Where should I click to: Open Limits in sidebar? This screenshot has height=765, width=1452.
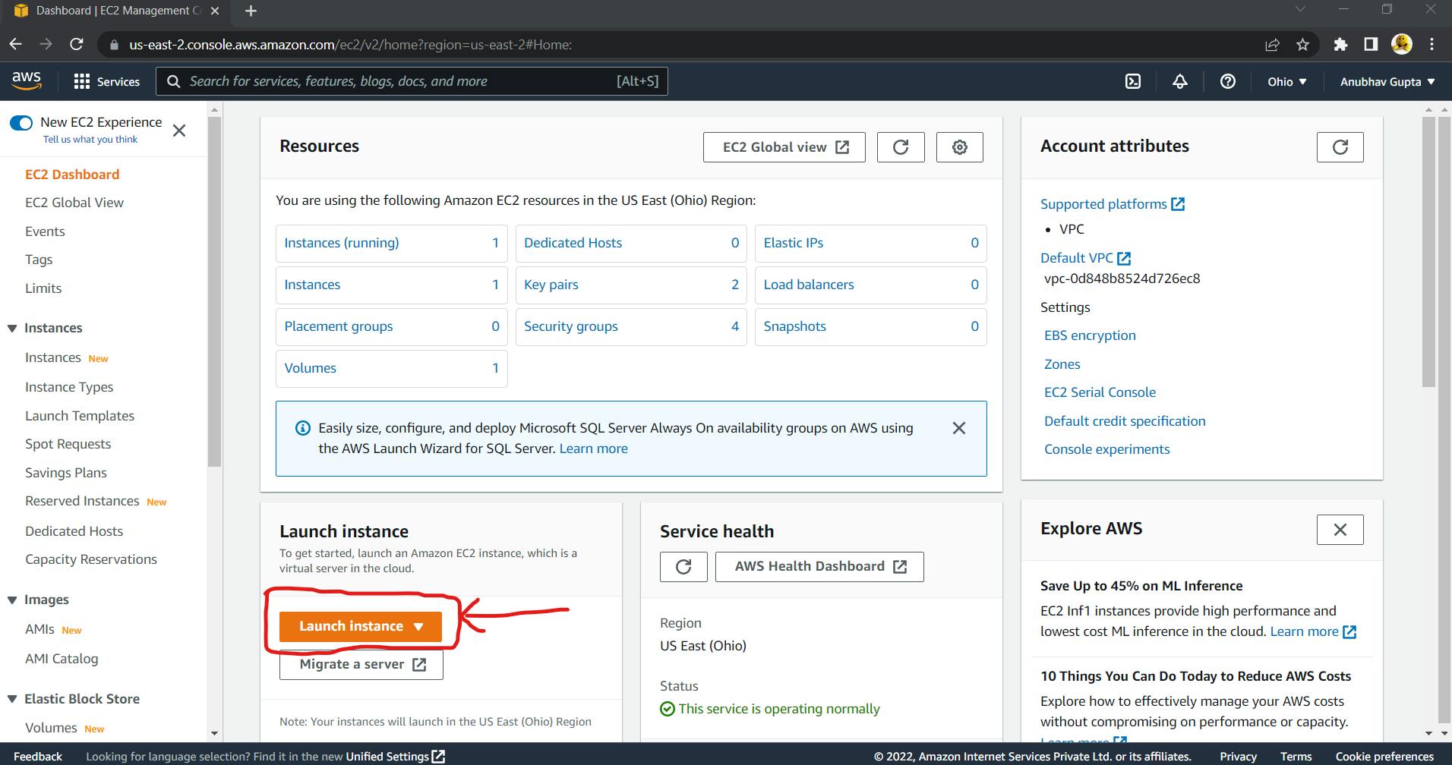tap(43, 288)
